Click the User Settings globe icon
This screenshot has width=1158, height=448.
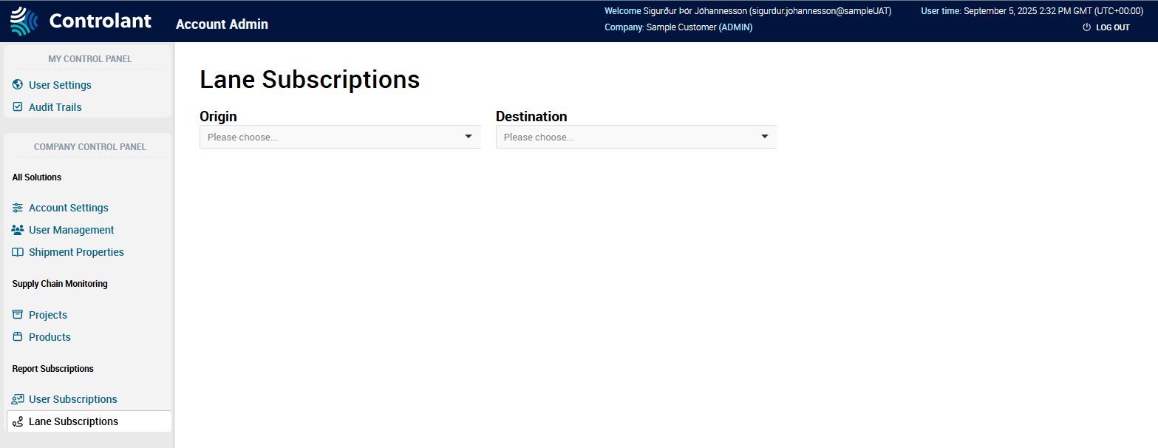[18, 85]
